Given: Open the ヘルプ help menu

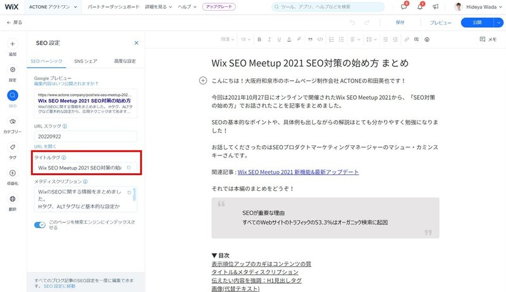Looking at the screenshot, I should pyautogui.click(x=187, y=7).
